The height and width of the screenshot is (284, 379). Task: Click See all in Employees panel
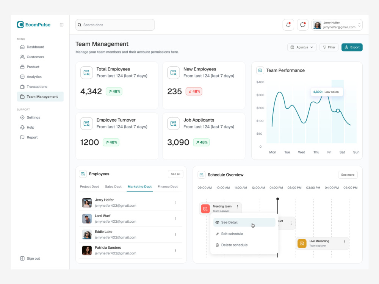pos(175,174)
